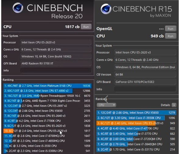Select R20 ranking row Intel Xeon CPU E5-2697 v2
The image size is (179, 154).
point(47,106)
